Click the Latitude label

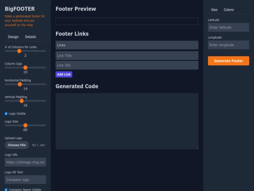(x=214, y=20)
